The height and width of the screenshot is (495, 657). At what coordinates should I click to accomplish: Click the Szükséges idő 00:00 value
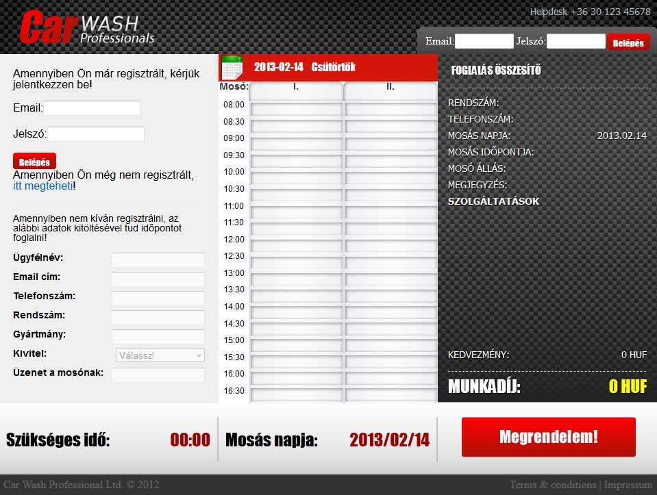[190, 440]
